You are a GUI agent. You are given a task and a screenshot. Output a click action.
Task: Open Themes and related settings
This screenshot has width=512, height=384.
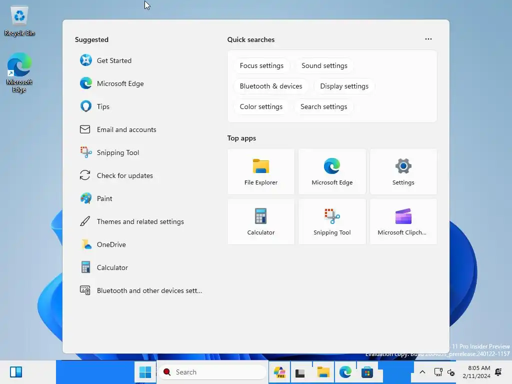point(132,221)
